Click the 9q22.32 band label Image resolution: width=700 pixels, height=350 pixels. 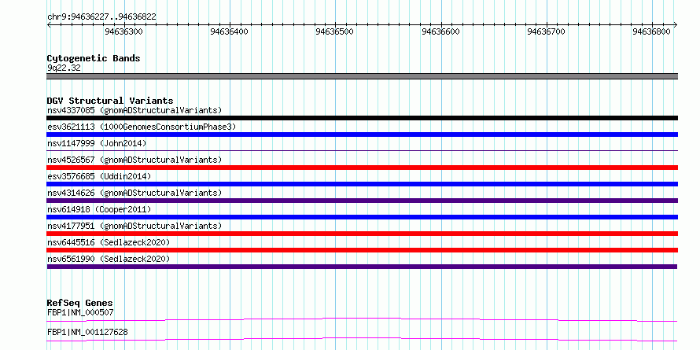coord(64,68)
